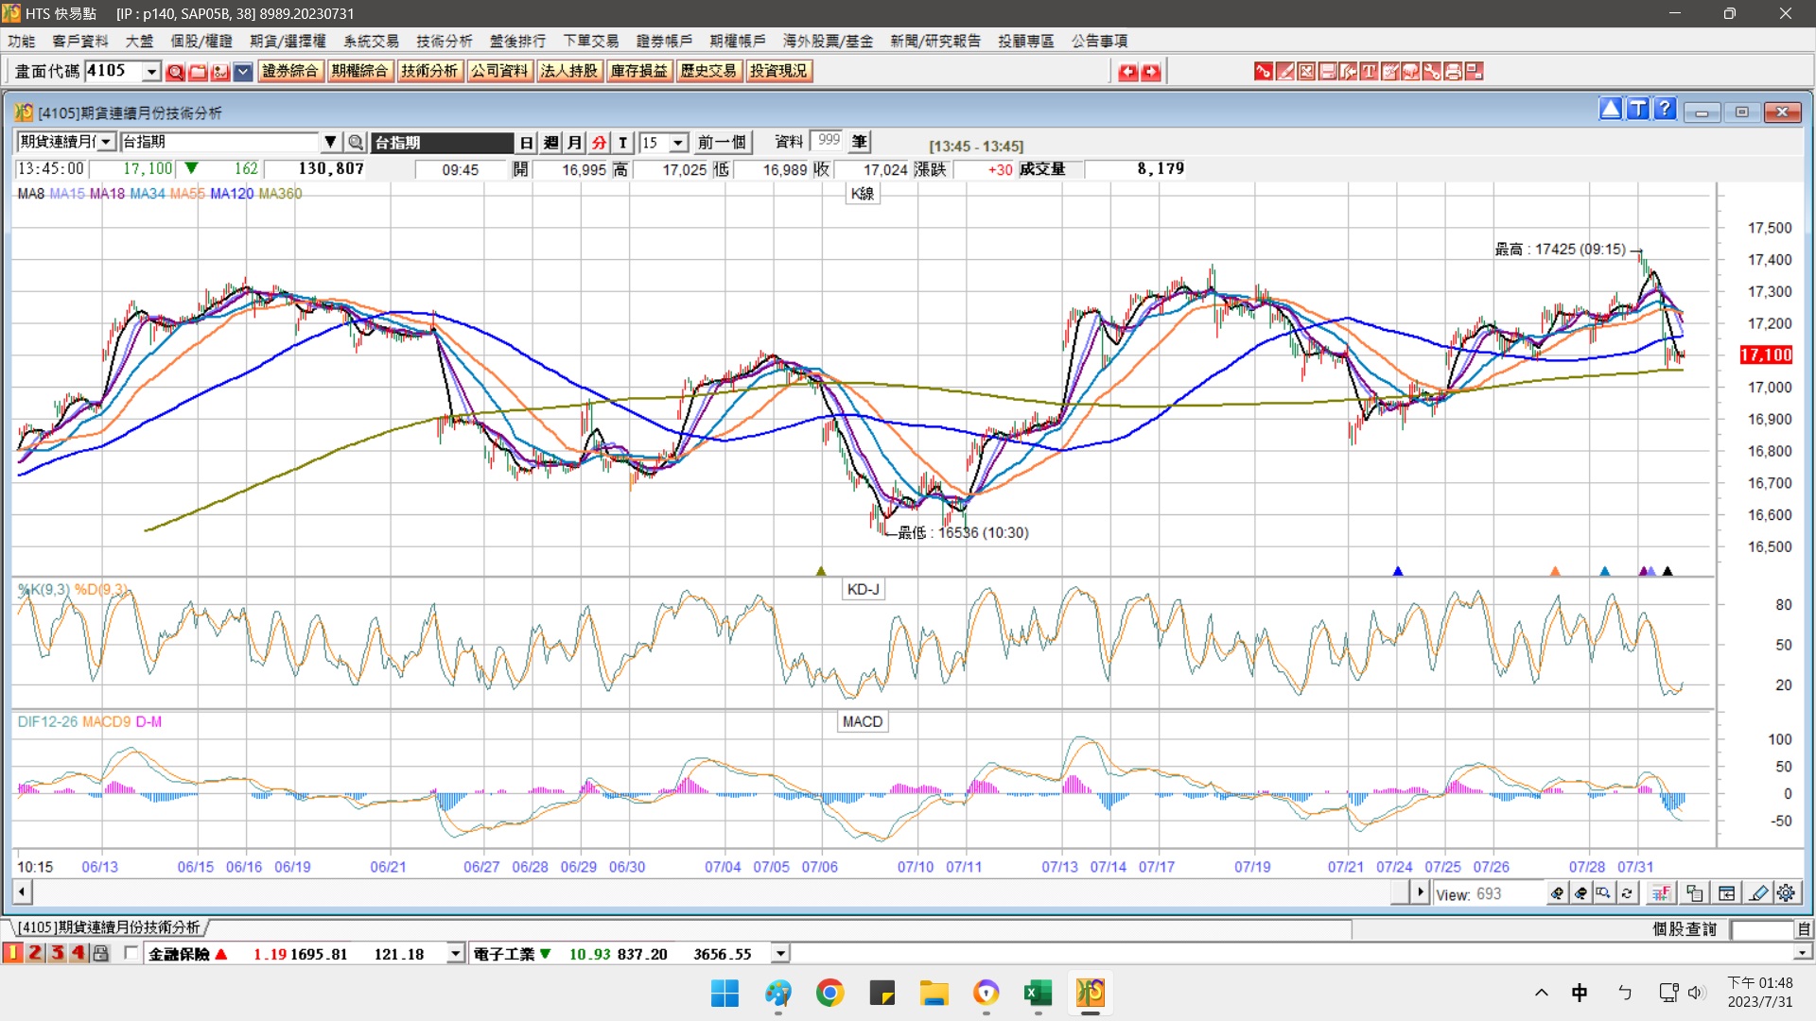The width and height of the screenshot is (1816, 1021).
Task: Toggle the 週 weekly period button
Action: [x=551, y=143]
